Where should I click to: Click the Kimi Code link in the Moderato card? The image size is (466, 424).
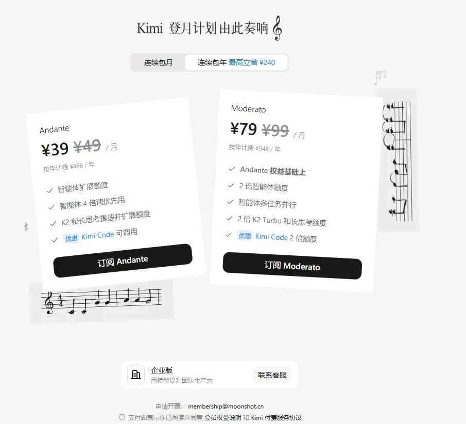pos(271,237)
